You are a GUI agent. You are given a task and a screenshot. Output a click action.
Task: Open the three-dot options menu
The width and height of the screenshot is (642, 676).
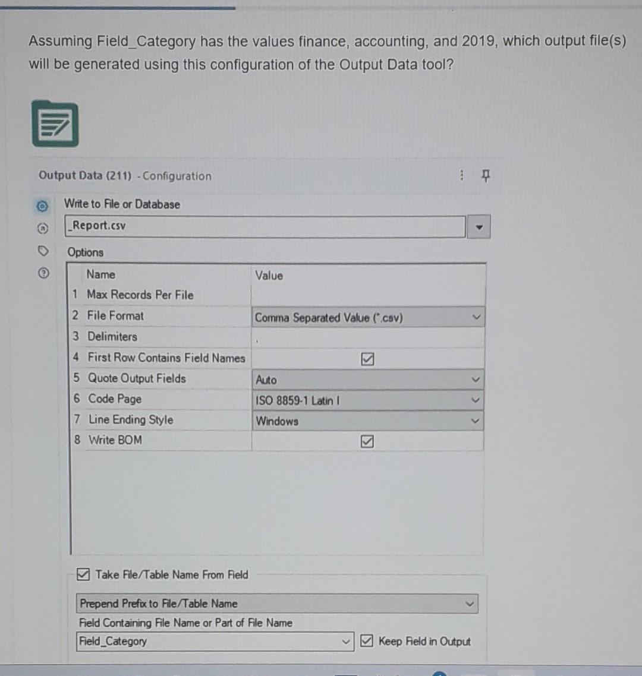click(461, 175)
